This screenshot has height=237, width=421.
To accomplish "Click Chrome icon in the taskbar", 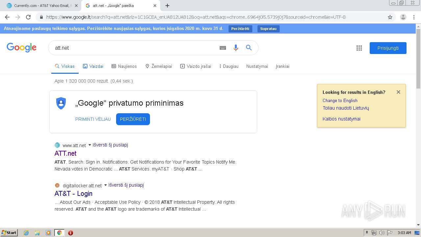I will click(x=59, y=233).
